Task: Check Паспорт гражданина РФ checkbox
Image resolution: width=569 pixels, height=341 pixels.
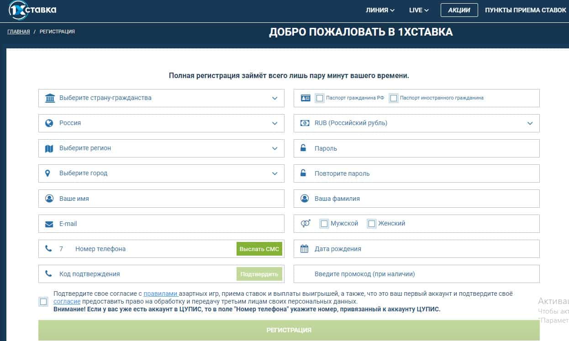Action: pyautogui.click(x=320, y=98)
